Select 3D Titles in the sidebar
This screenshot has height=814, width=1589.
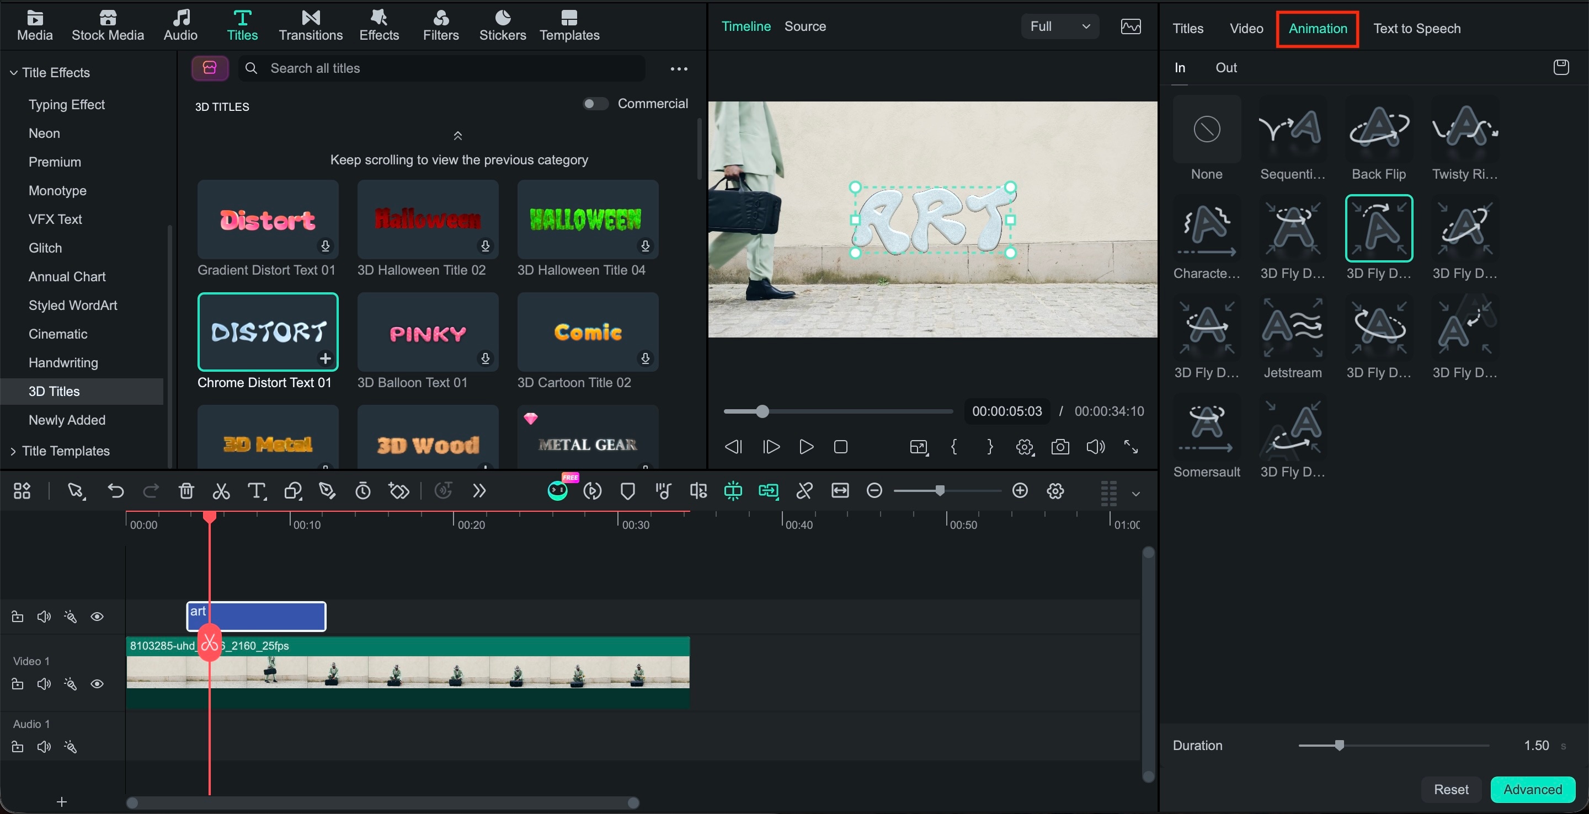tap(82, 391)
